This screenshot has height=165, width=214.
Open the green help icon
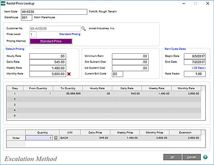[205, 157]
